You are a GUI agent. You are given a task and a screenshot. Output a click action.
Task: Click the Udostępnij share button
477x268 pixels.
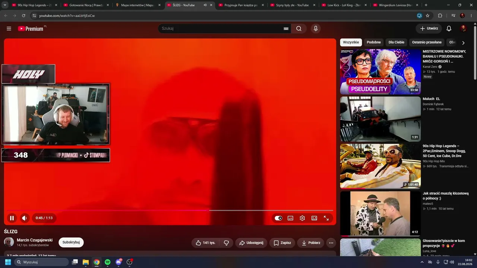point(251,243)
